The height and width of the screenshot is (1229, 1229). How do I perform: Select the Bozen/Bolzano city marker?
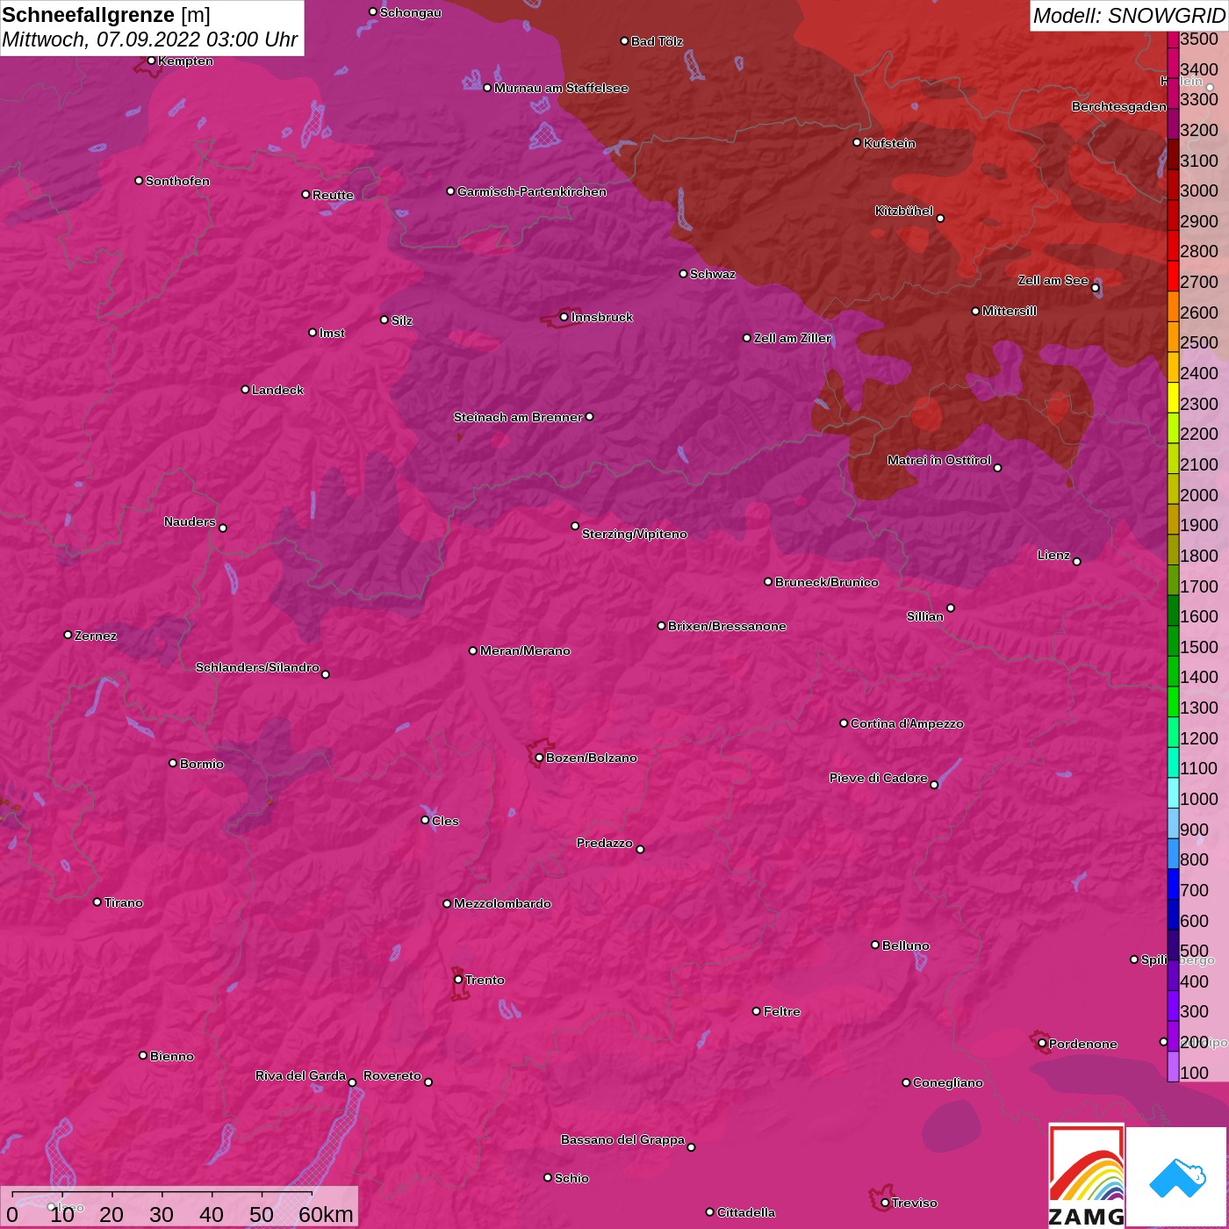click(539, 758)
